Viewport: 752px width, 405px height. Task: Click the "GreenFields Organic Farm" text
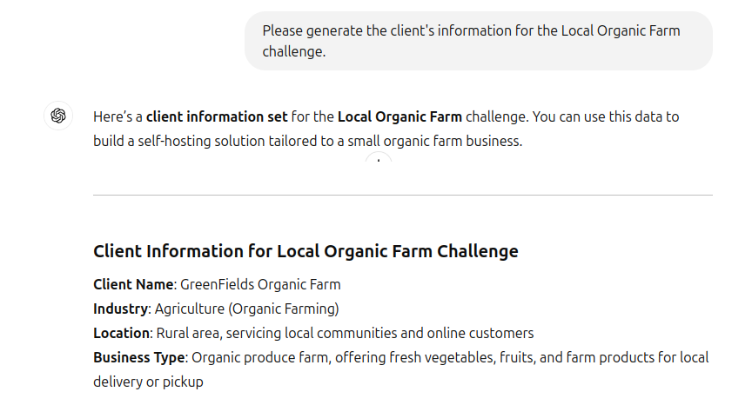click(260, 284)
